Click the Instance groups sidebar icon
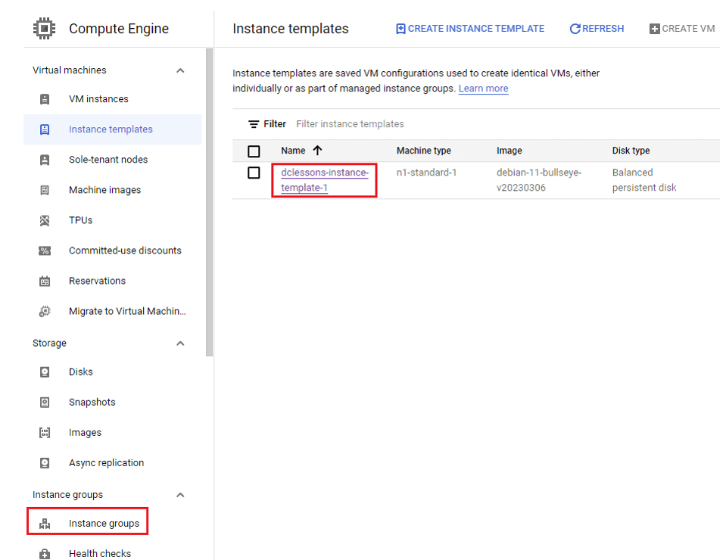 [45, 524]
